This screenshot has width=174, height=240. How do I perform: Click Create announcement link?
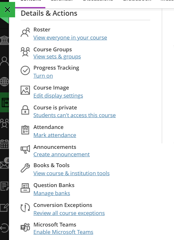tap(61, 154)
